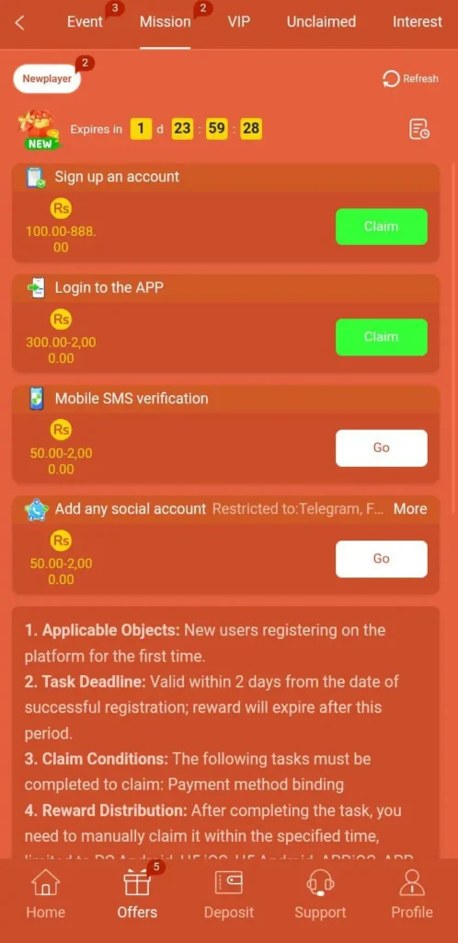Viewport: 458px width, 943px height.
Task: Switch to the VIP tab
Action: tap(239, 22)
